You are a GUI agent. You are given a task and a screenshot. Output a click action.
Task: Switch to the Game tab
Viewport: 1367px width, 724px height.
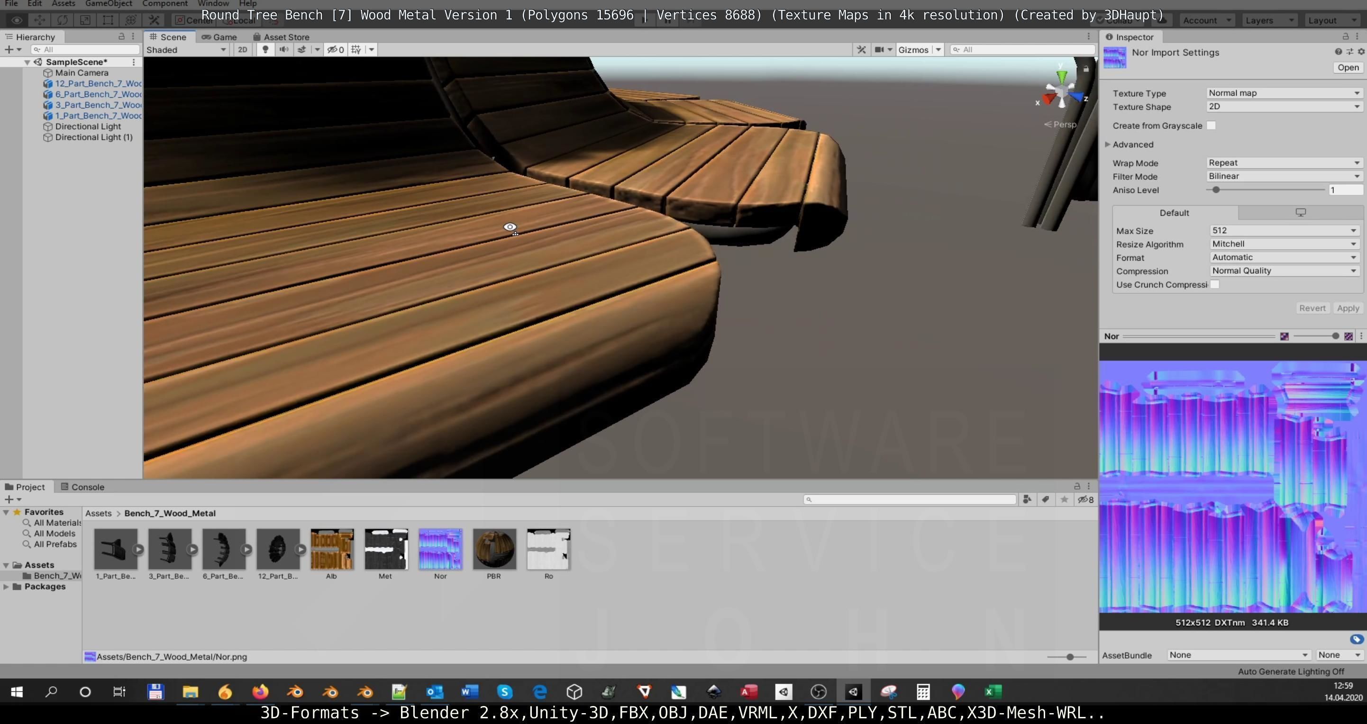(219, 37)
